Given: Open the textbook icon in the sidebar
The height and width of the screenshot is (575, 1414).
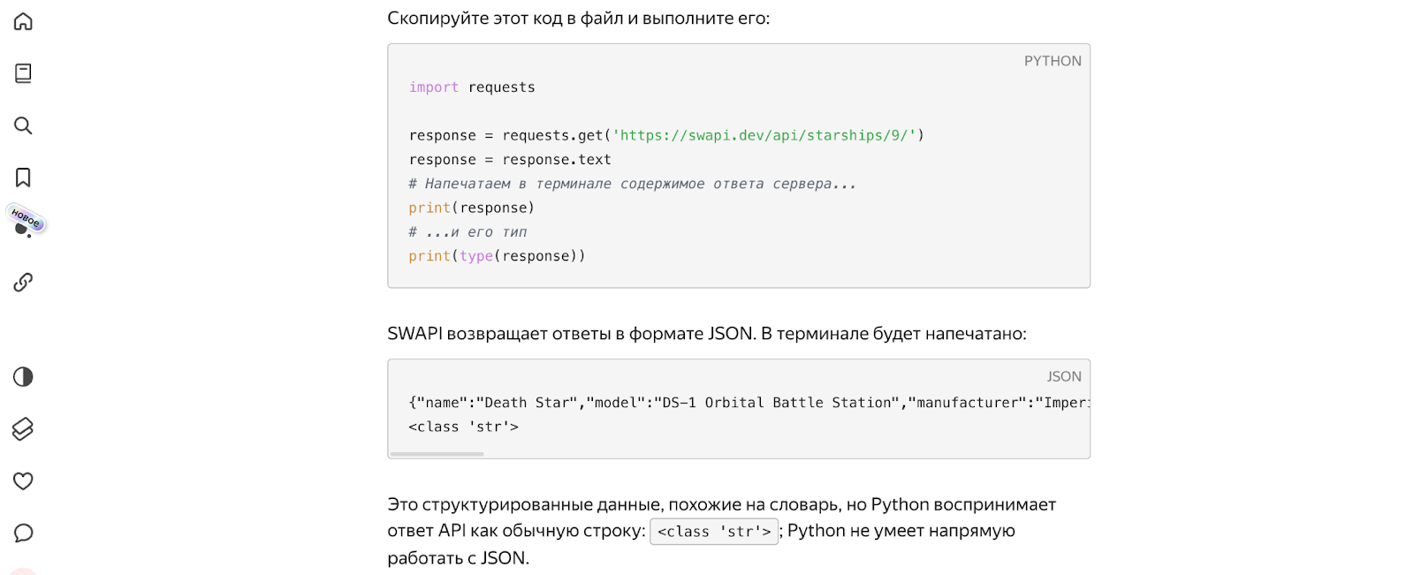Looking at the screenshot, I should [x=23, y=73].
